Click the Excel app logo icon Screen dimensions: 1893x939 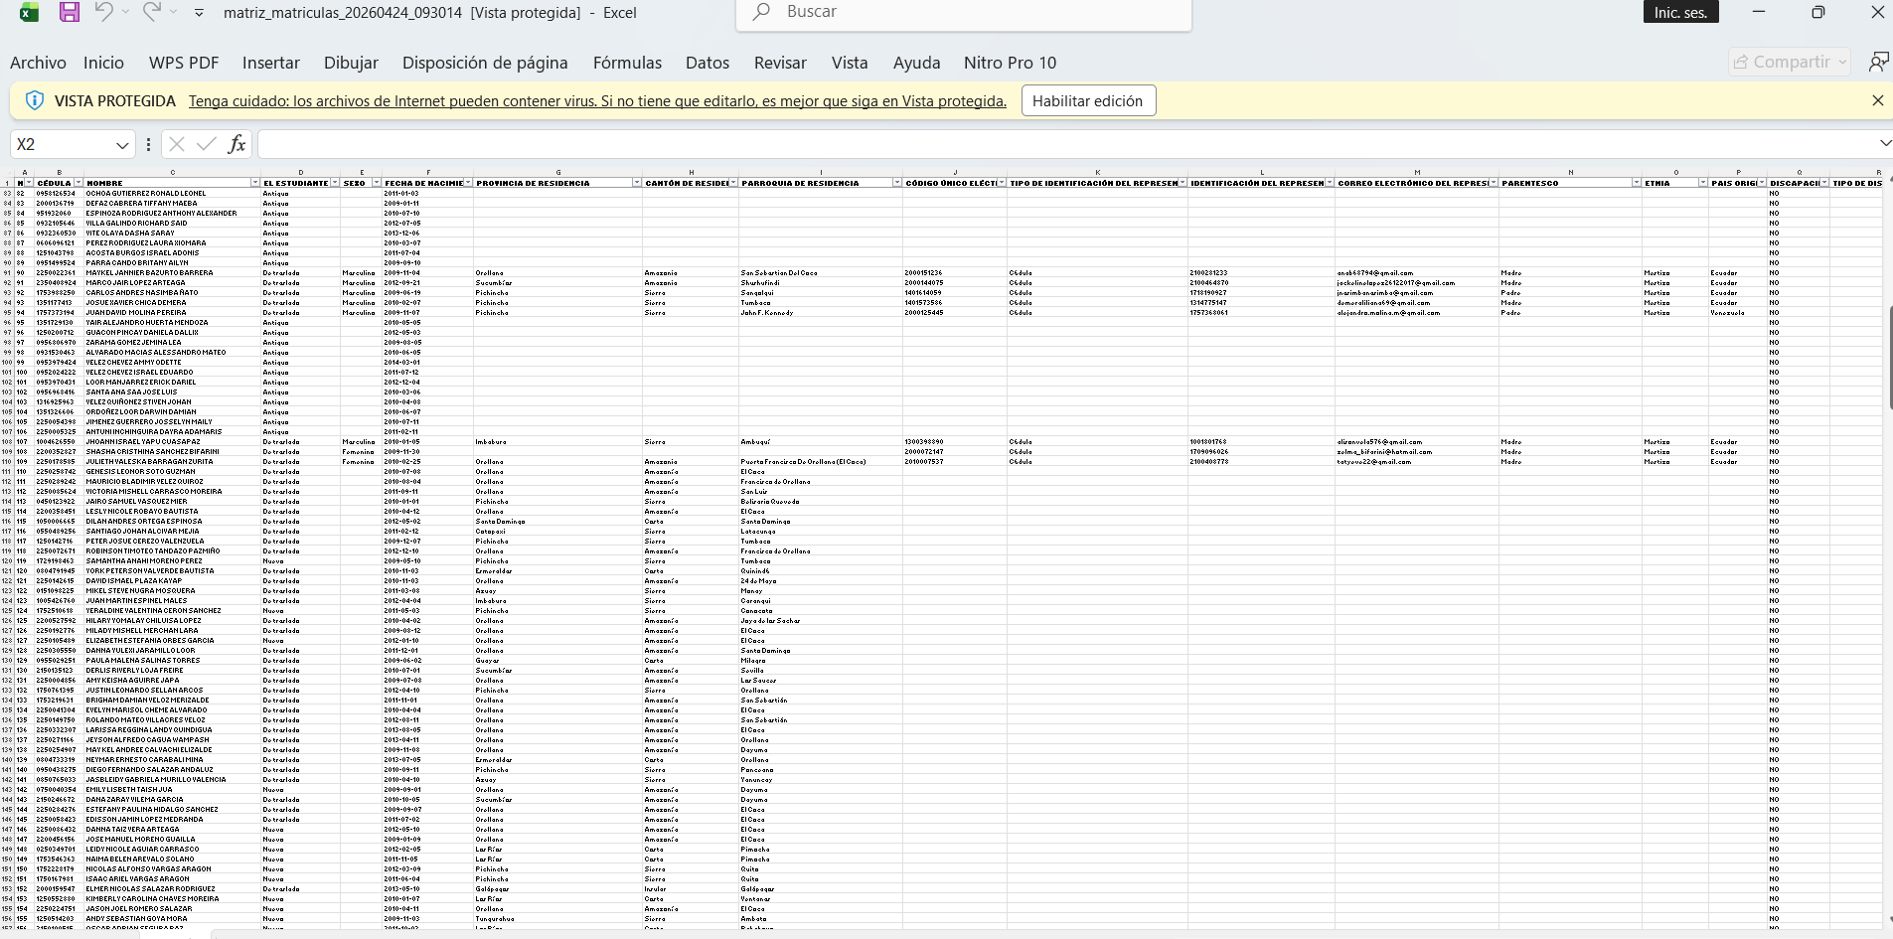click(29, 13)
